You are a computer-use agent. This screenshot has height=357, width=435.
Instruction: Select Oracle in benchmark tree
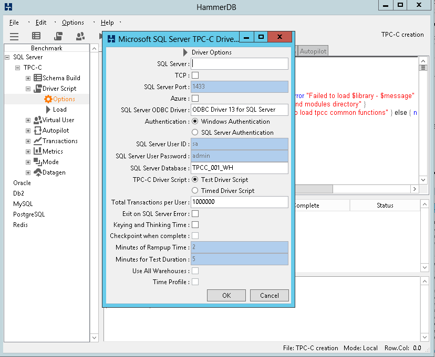point(22,183)
